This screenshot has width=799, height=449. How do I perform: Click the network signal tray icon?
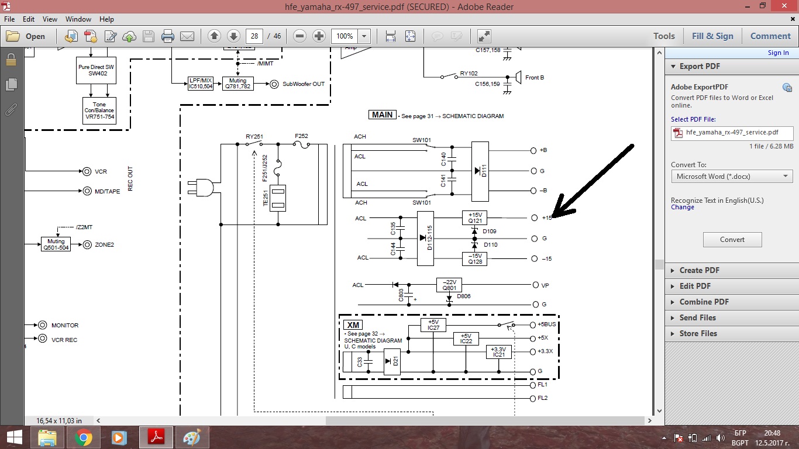tap(706, 438)
